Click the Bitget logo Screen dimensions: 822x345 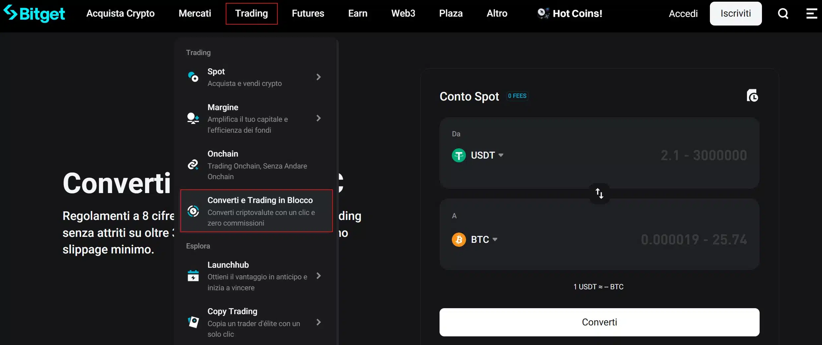click(x=34, y=14)
